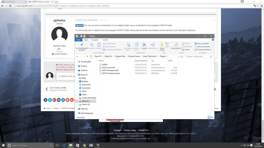Select Daten2 (G:) in the navigation pane
This screenshot has height=148, width=264.
pyautogui.click(x=86, y=104)
